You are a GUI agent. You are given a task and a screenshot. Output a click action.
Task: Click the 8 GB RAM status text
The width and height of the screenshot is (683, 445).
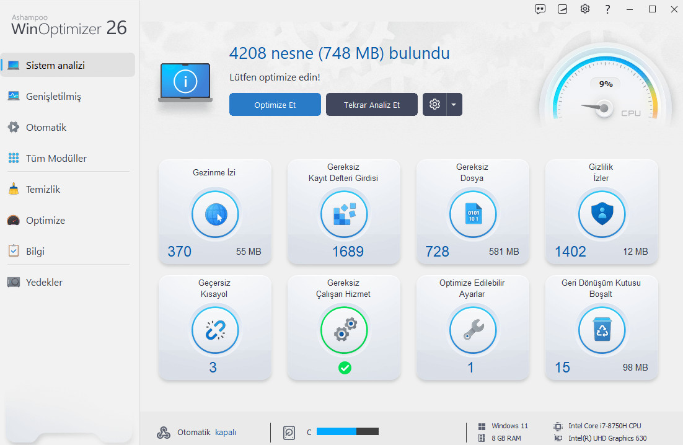coord(506,438)
